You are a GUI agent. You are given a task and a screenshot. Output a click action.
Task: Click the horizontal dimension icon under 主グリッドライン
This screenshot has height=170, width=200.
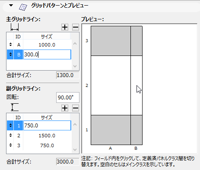(15, 27)
